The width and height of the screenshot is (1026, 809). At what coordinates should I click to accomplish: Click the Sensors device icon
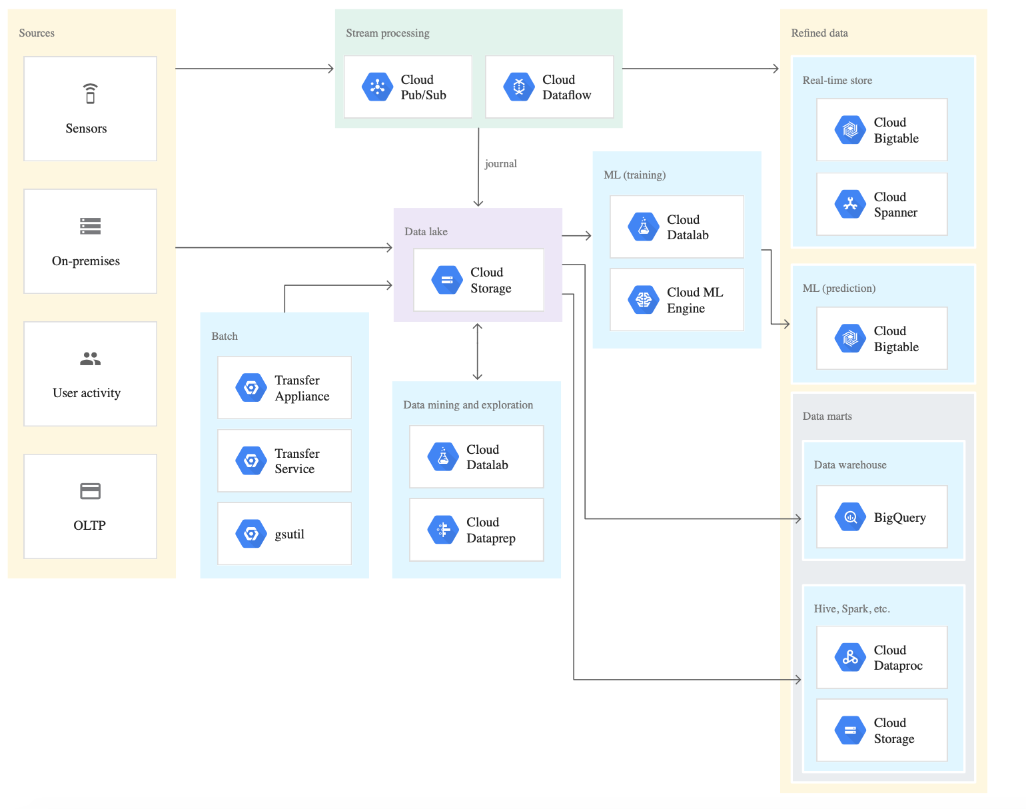(91, 93)
